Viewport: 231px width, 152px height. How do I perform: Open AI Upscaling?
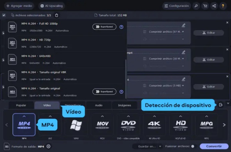point(52,6)
